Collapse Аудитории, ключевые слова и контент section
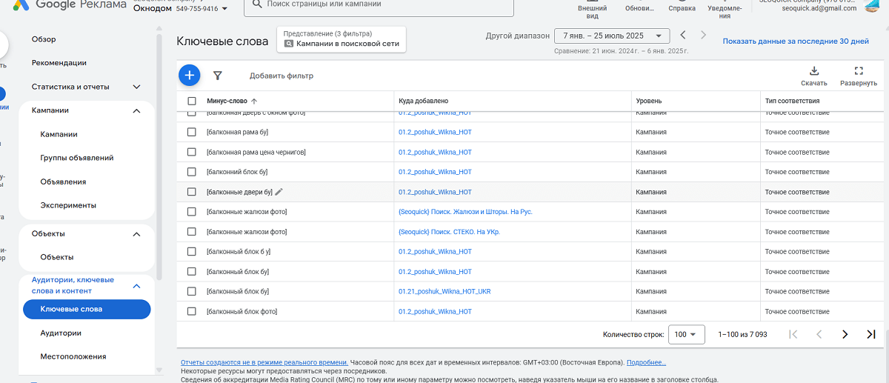889x383 pixels. point(136,285)
